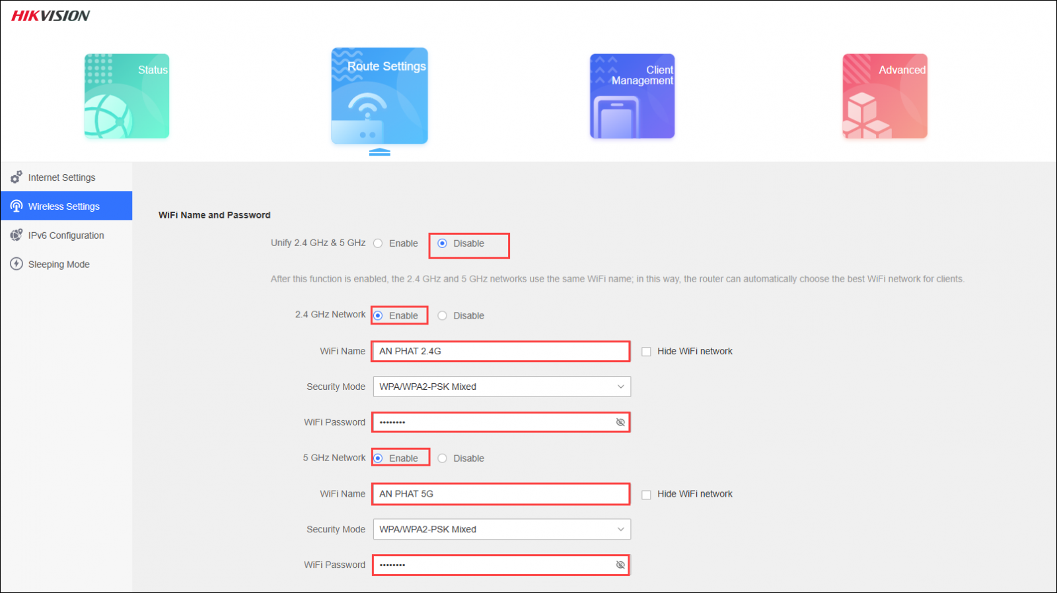The height and width of the screenshot is (593, 1057).
Task: Disable the 5 GHz Network
Action: 443,458
